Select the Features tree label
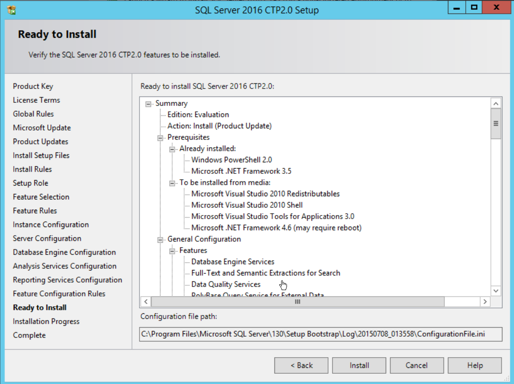This screenshot has width=514, height=384. click(193, 250)
